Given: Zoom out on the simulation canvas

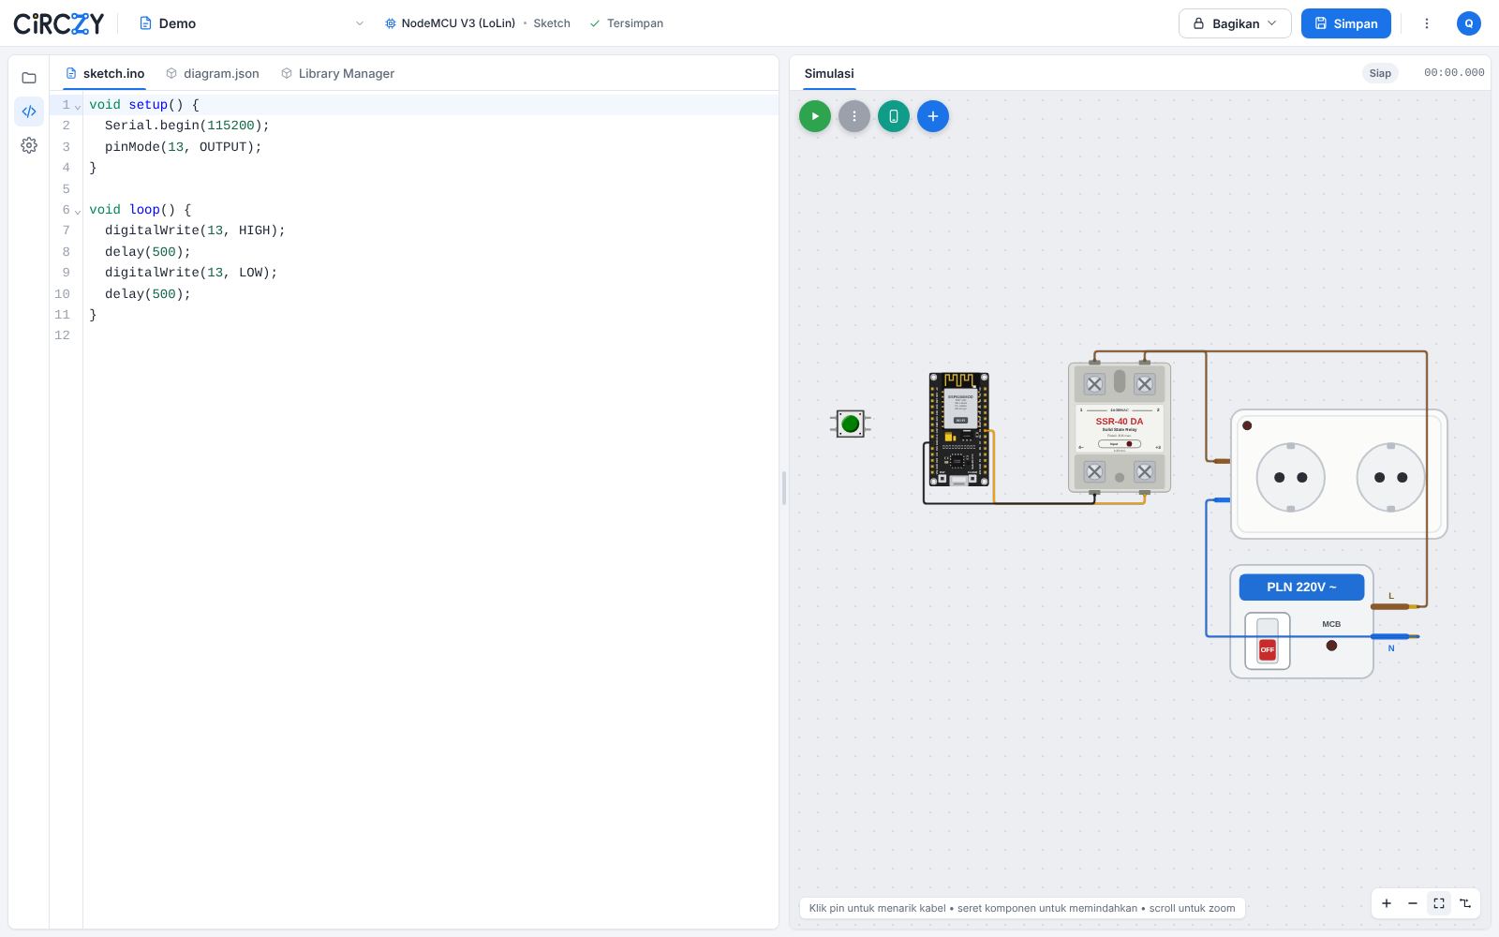Looking at the screenshot, I should 1413,903.
